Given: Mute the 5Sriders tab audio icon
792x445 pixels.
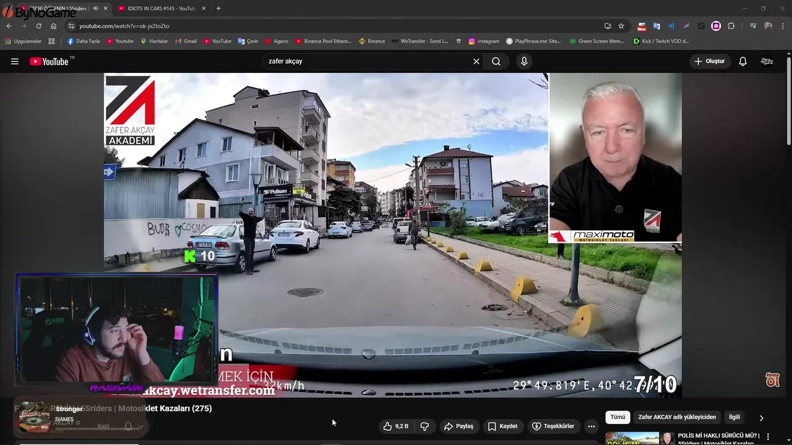Looking at the screenshot, I should [95, 9].
